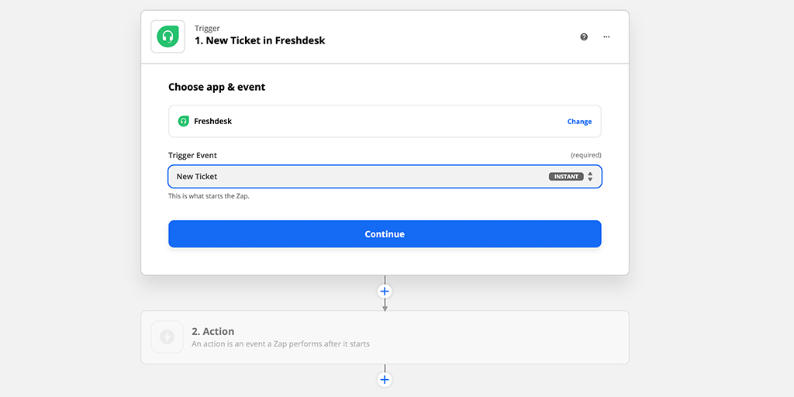Image resolution: width=794 pixels, height=397 pixels.
Task: Click the INSTANT badge
Action: [565, 177]
